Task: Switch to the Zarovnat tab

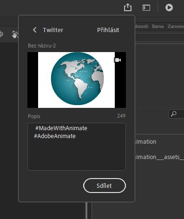Action: 176,27
